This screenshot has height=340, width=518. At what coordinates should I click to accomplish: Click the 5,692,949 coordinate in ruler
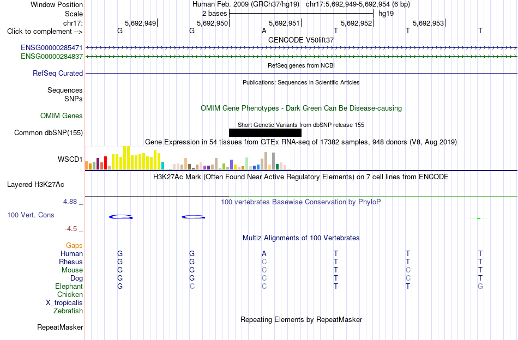[140, 23]
